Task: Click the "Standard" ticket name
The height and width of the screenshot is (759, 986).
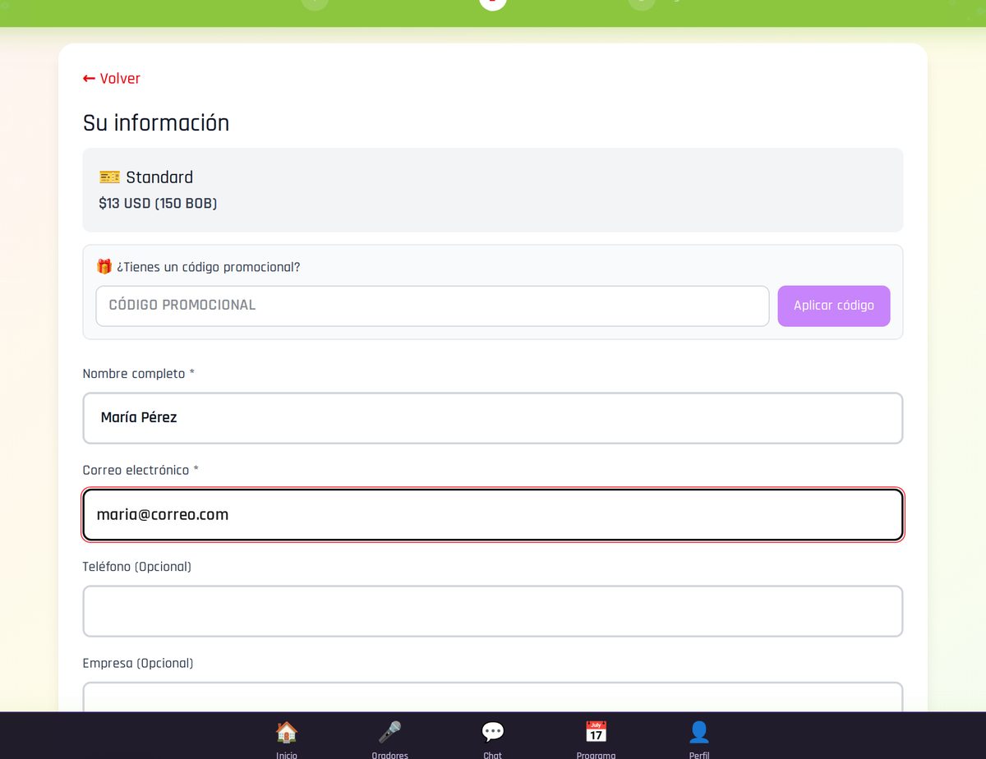Action: click(159, 177)
